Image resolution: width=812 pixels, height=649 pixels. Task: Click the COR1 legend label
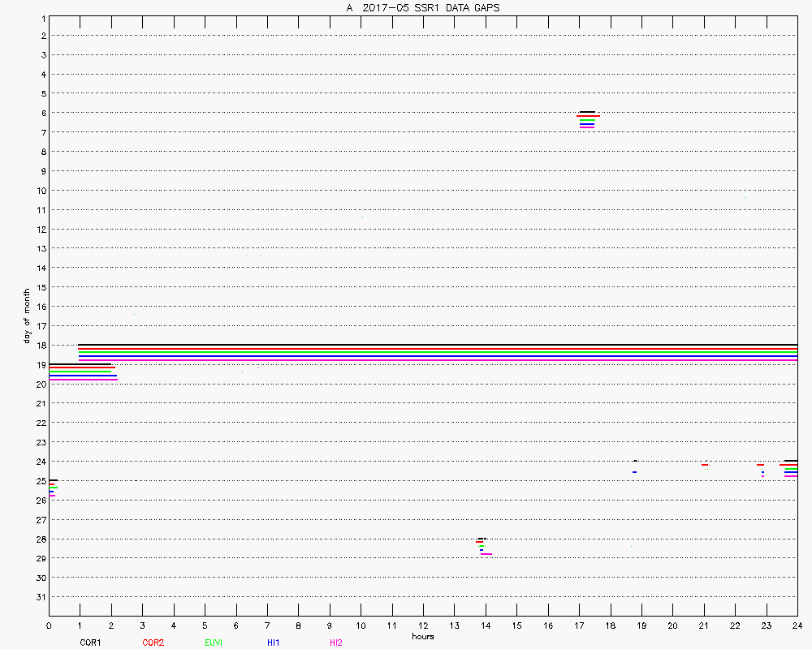89,643
